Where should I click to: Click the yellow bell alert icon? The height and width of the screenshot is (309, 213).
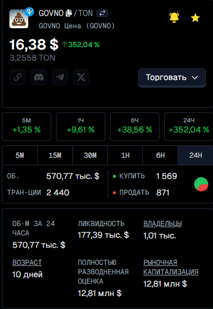pos(174,18)
